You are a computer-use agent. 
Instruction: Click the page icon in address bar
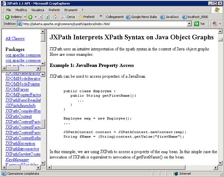pos(20,24)
